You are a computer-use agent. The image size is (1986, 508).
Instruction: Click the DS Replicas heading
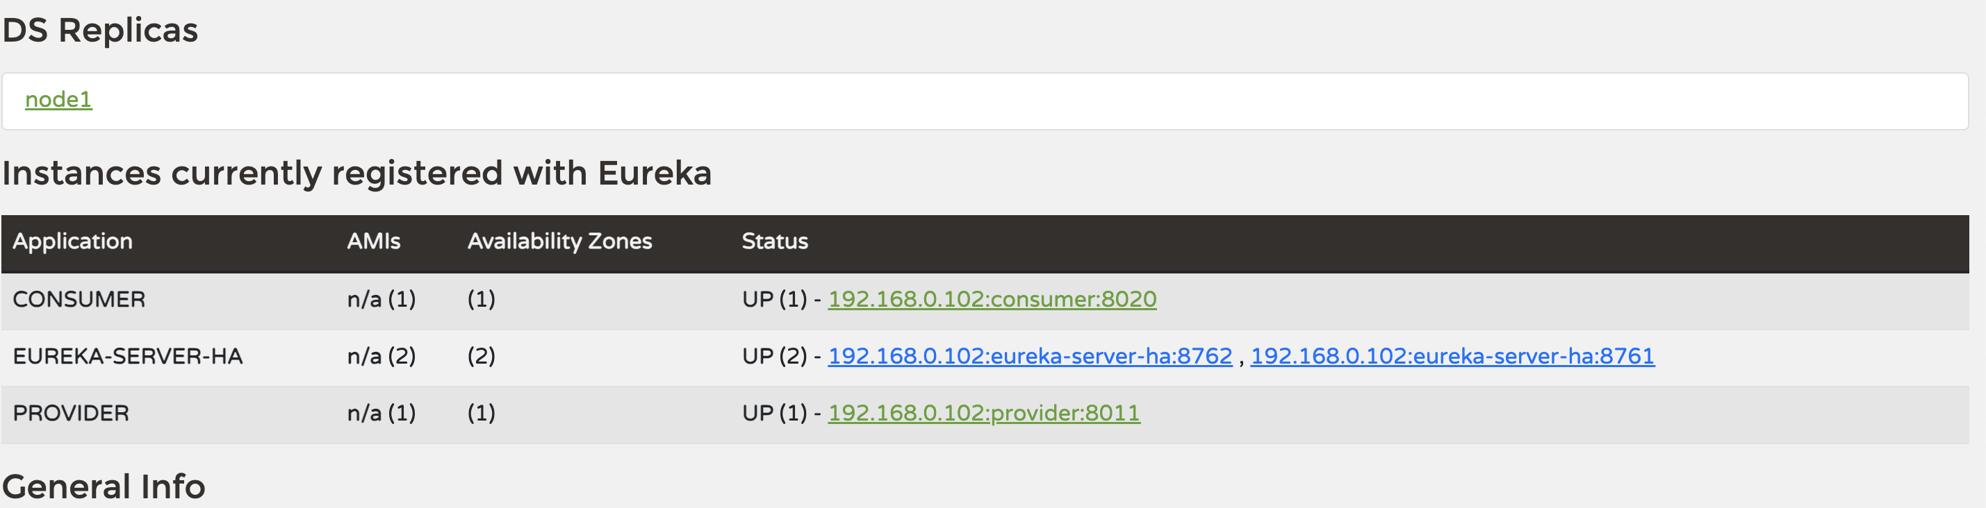point(100,31)
